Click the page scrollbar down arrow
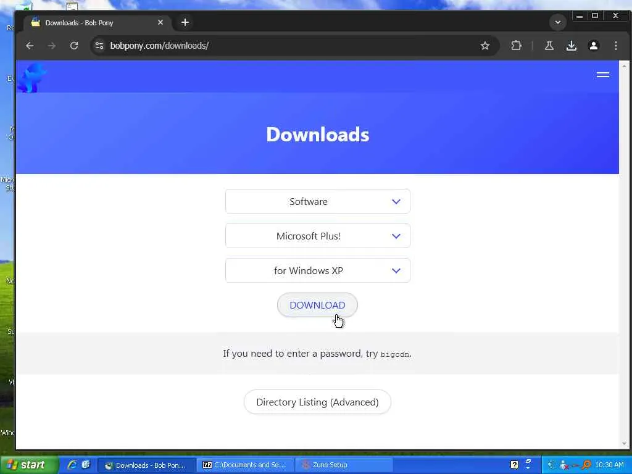This screenshot has height=474, width=632. [x=625, y=444]
